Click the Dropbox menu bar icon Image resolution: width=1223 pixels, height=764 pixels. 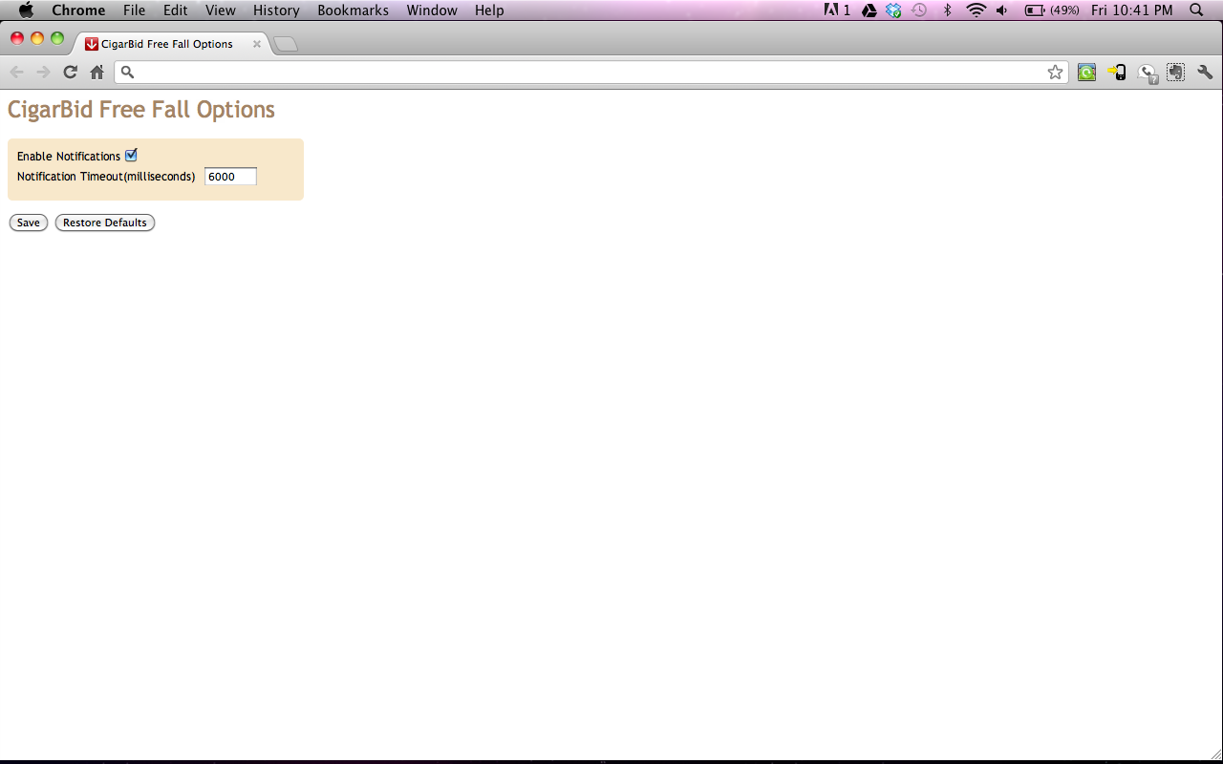(893, 11)
